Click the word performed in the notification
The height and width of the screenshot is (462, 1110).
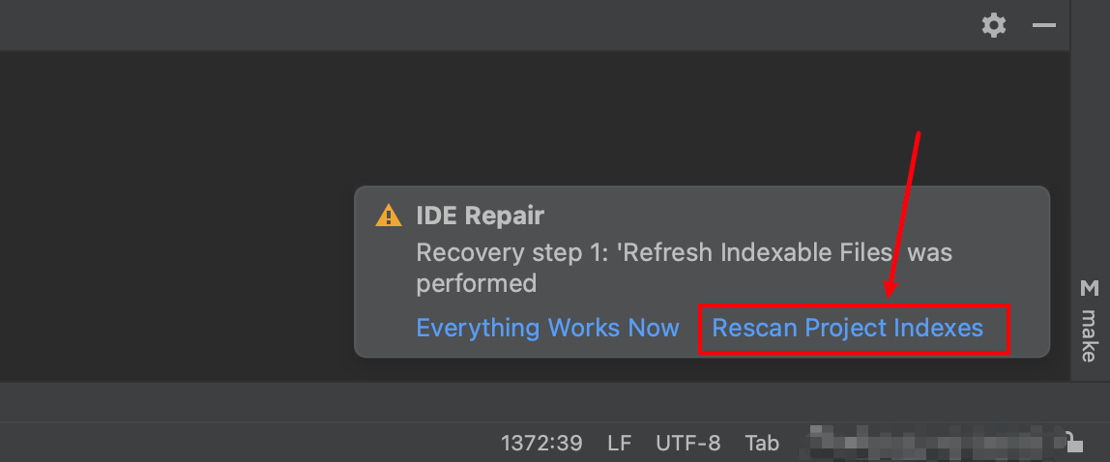476,283
